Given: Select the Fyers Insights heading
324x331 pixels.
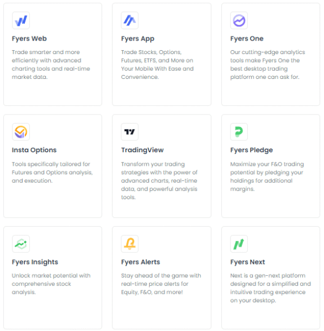Looking at the screenshot, I should pyautogui.click(x=35, y=262).
